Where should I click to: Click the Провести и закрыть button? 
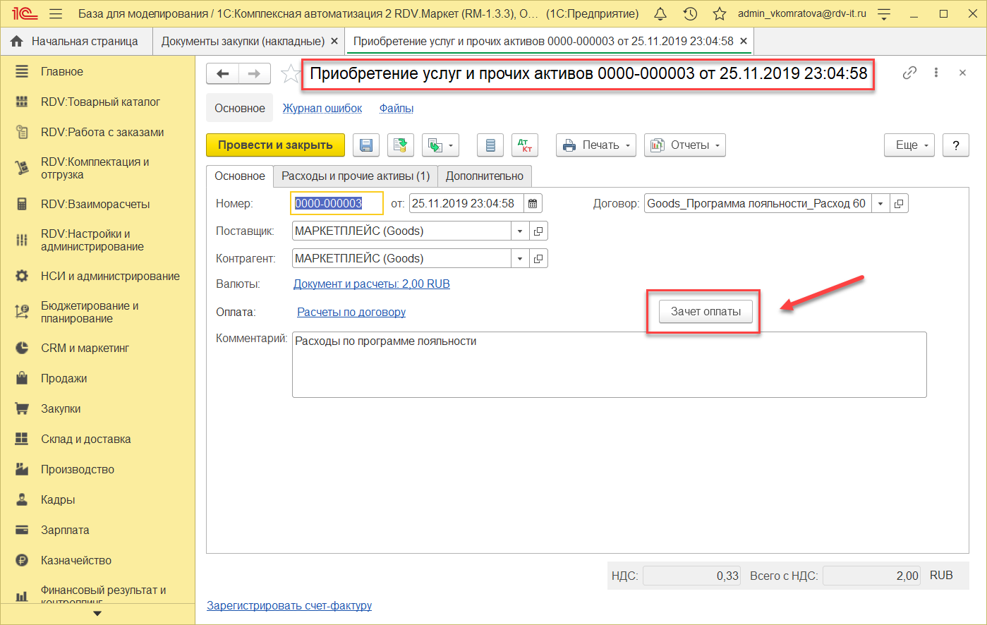(275, 145)
